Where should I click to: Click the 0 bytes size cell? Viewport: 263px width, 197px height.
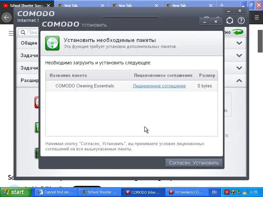tap(204, 86)
